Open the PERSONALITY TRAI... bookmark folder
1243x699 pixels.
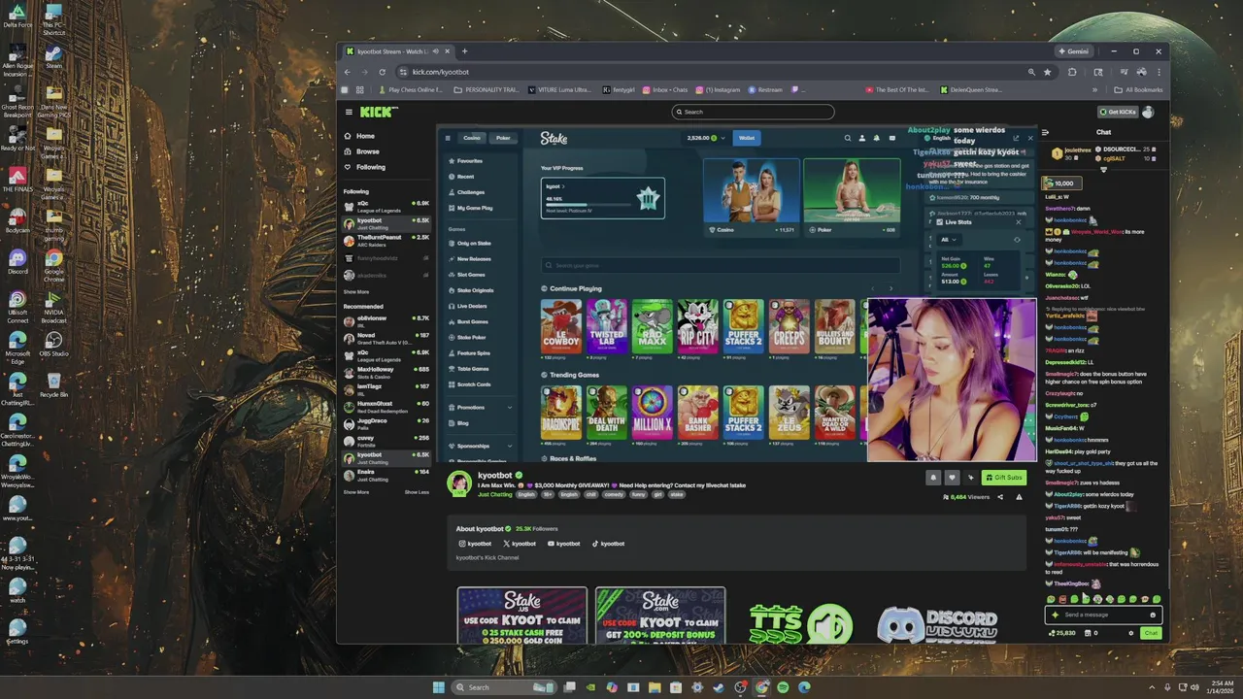click(x=487, y=89)
